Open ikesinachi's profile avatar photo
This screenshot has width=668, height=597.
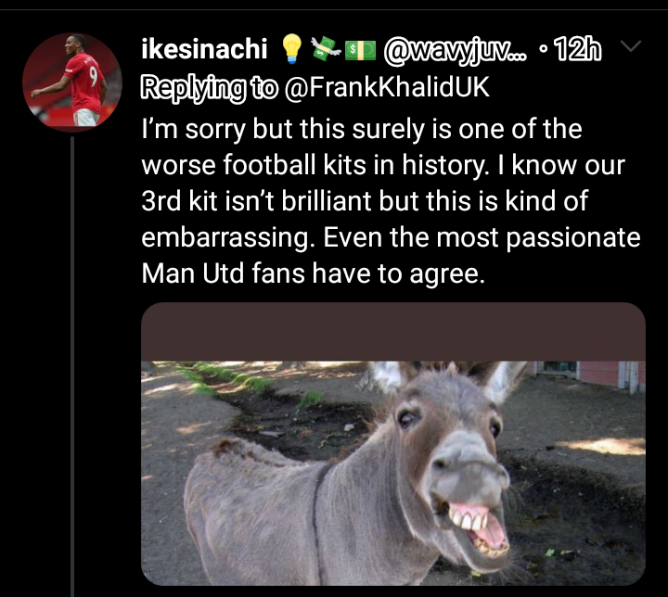[x=72, y=83]
